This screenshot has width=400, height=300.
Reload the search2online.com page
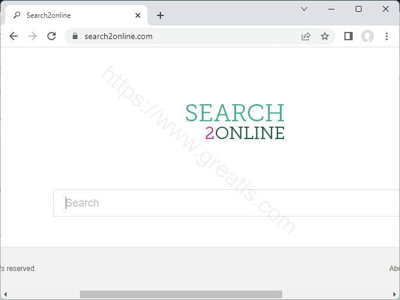51,36
